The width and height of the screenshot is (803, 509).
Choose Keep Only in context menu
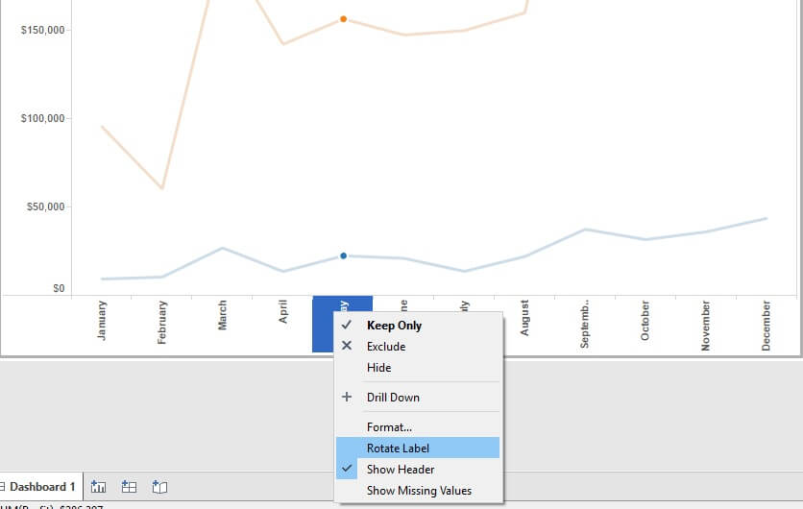[x=418, y=326]
